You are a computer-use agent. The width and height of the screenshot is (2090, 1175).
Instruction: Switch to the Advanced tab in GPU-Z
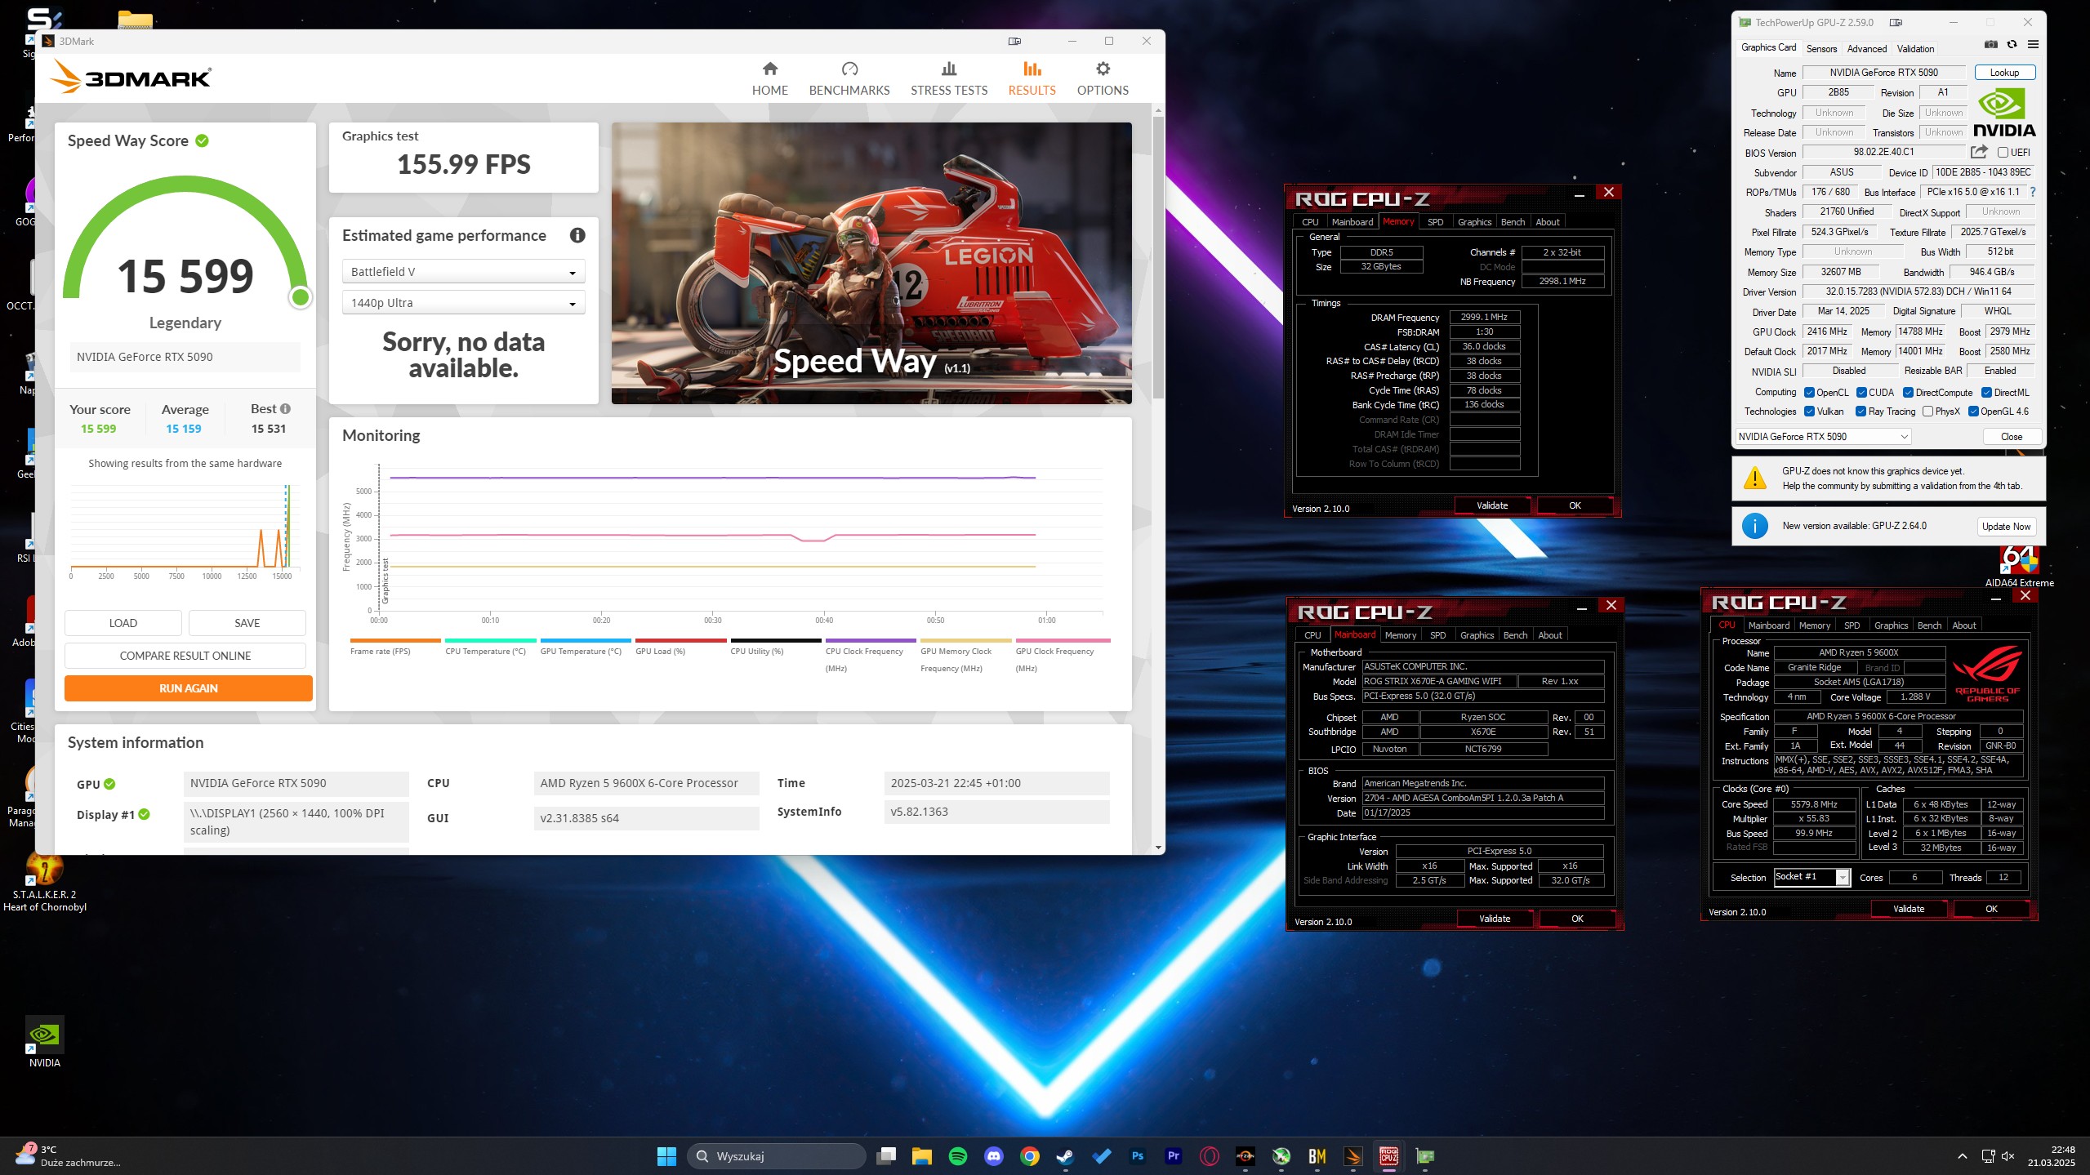point(1867,49)
